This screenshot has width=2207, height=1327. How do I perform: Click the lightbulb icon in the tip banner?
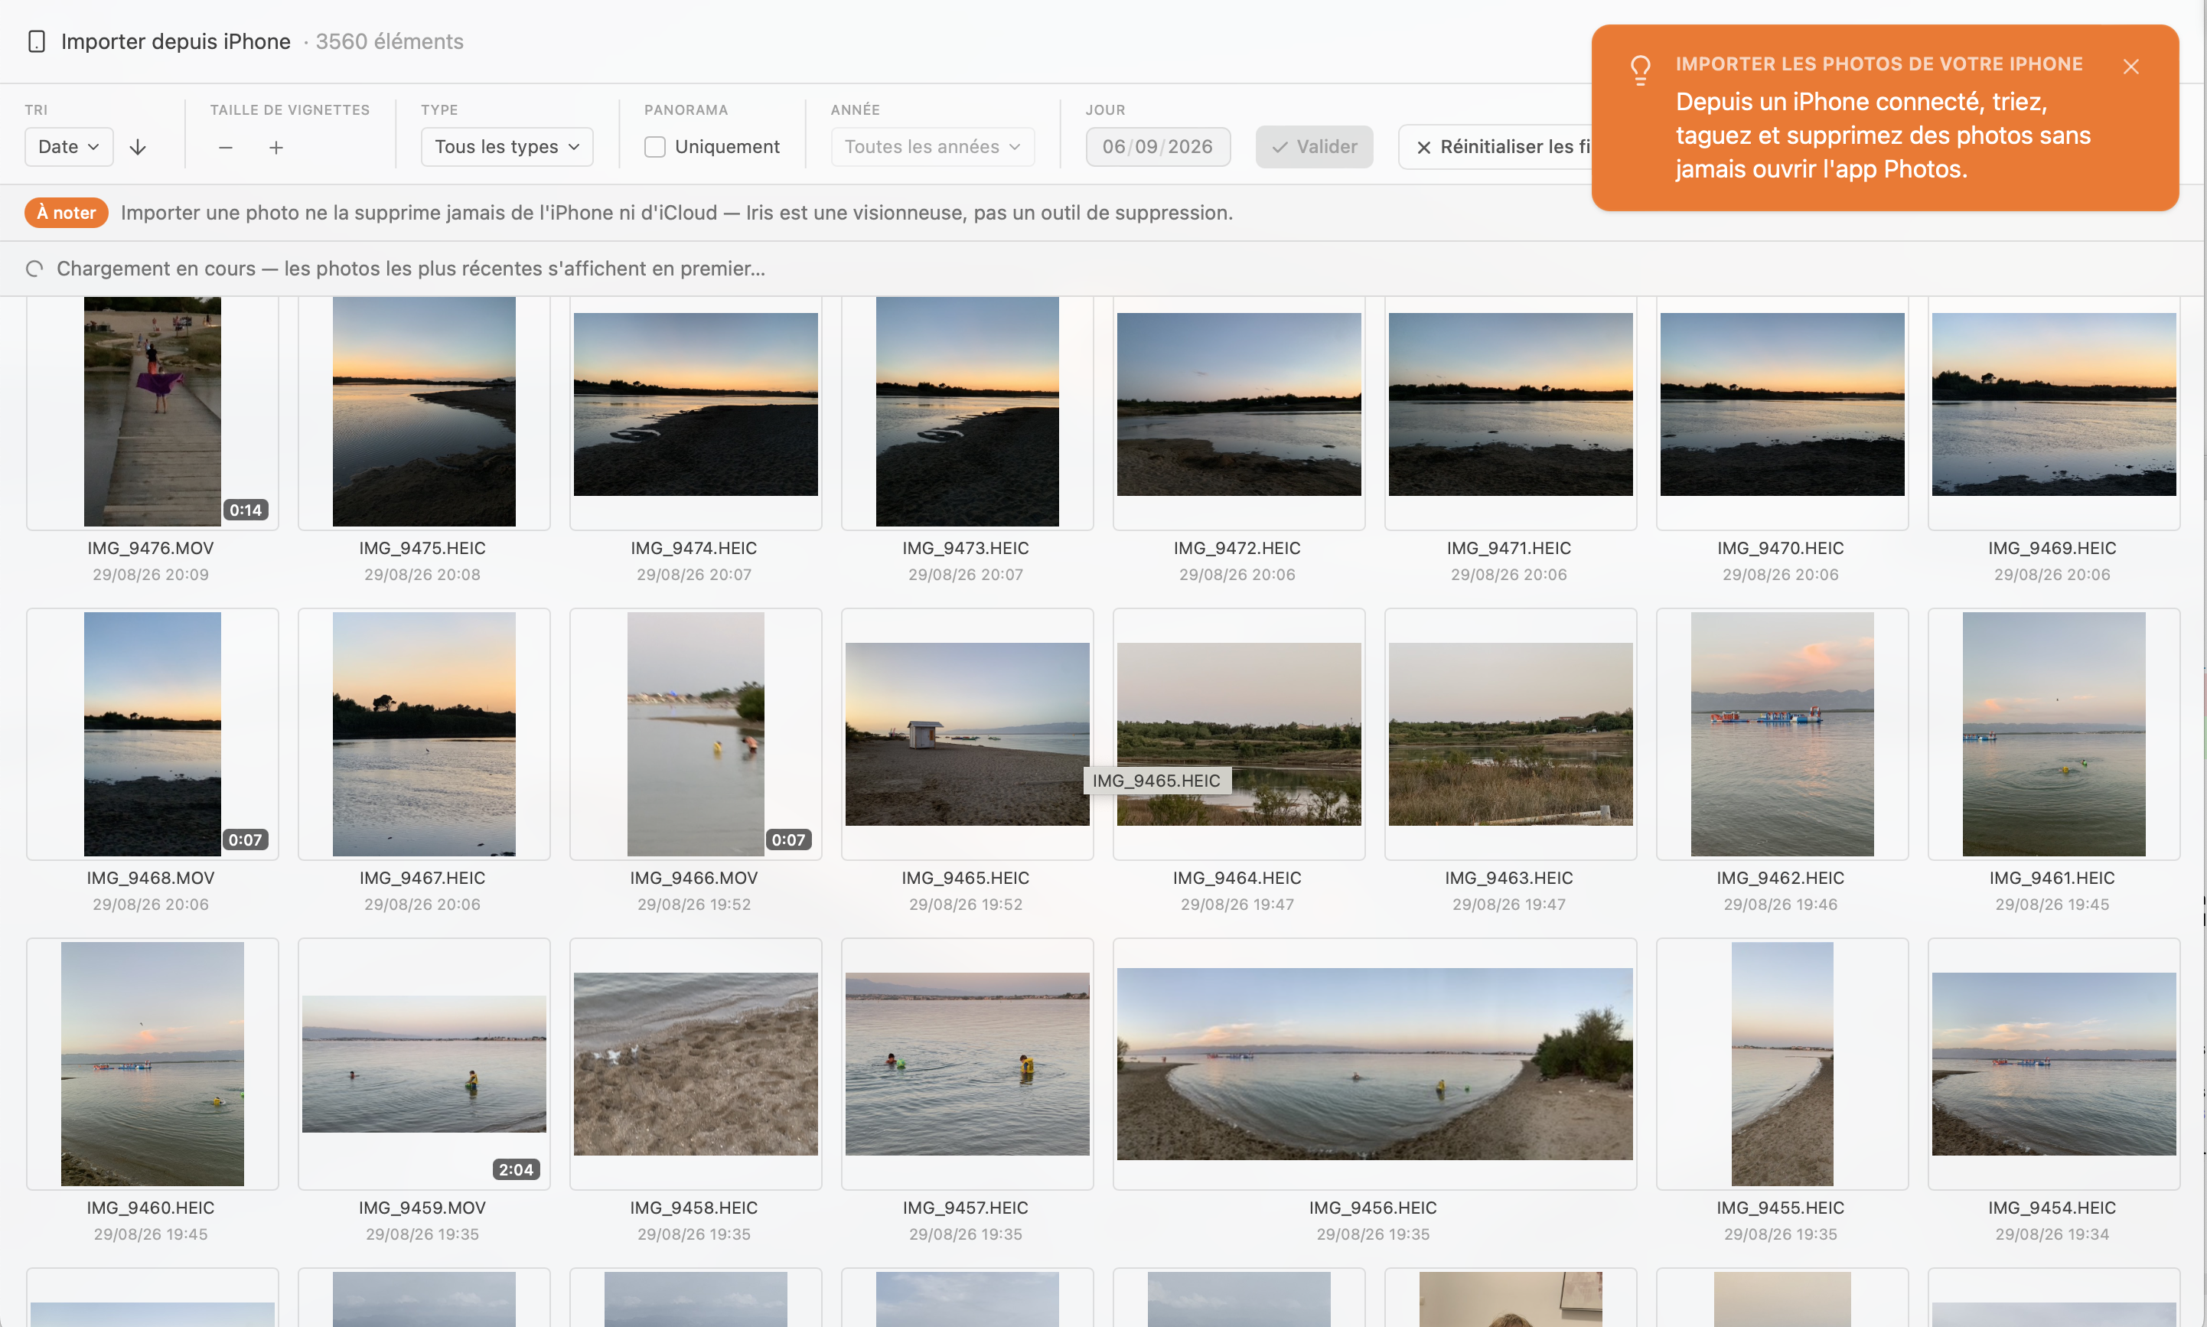pos(1640,70)
